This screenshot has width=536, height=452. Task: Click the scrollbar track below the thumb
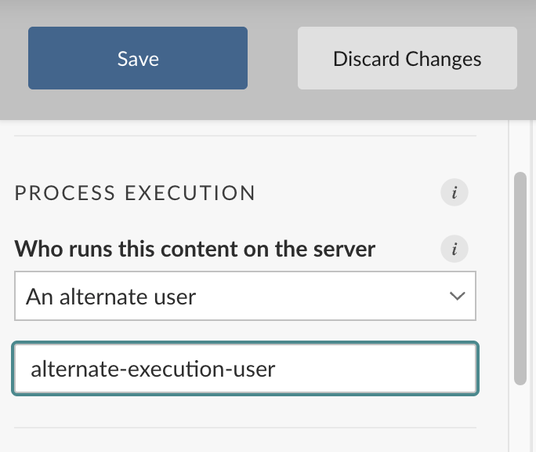[x=520, y=417]
